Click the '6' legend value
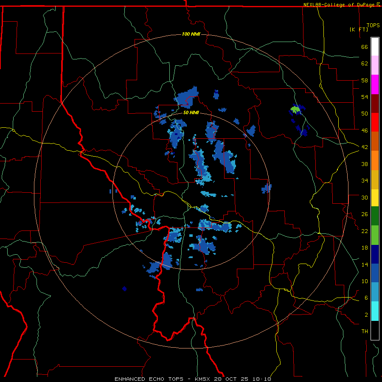382x382 pixels. tap(366, 298)
